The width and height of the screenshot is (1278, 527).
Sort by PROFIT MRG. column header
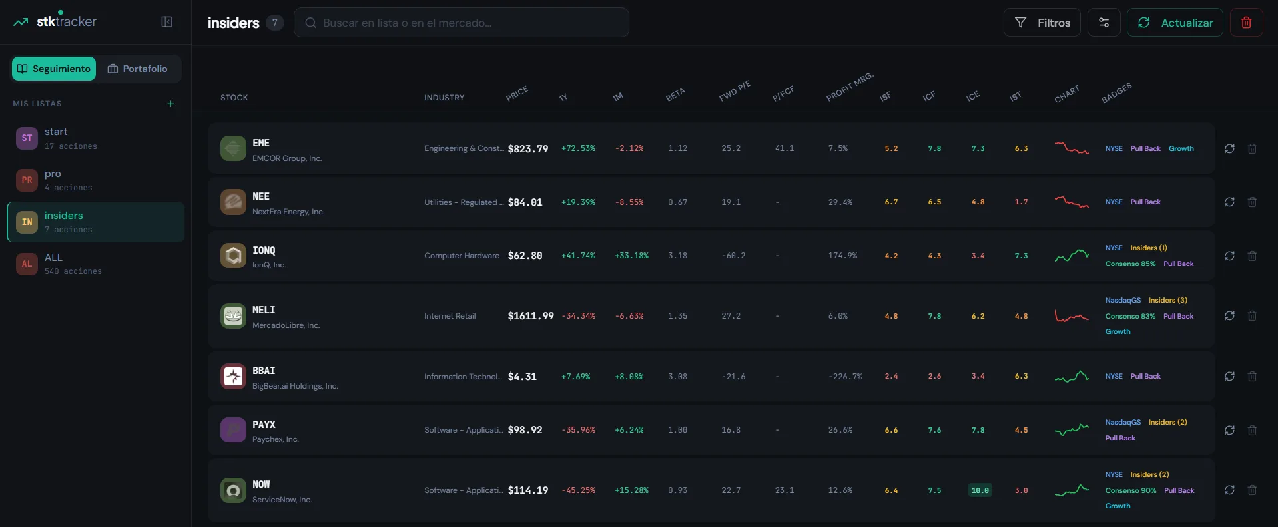click(850, 87)
